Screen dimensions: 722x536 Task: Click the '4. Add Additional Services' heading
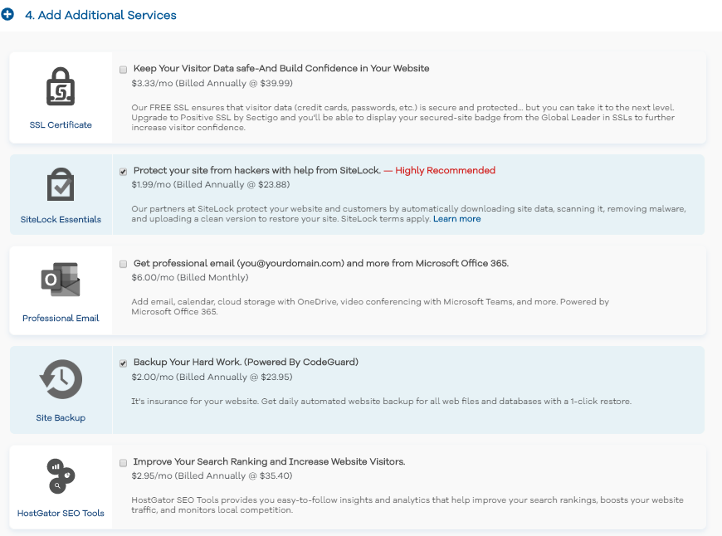click(100, 15)
